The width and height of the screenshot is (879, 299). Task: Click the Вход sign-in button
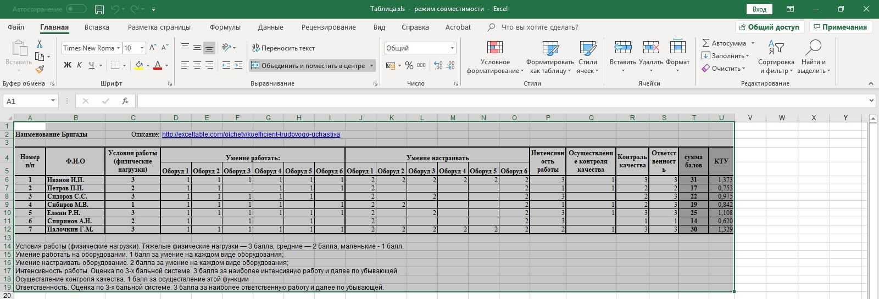[759, 9]
